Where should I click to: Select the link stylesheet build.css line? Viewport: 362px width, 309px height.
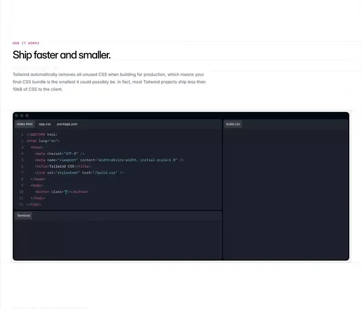point(79,173)
